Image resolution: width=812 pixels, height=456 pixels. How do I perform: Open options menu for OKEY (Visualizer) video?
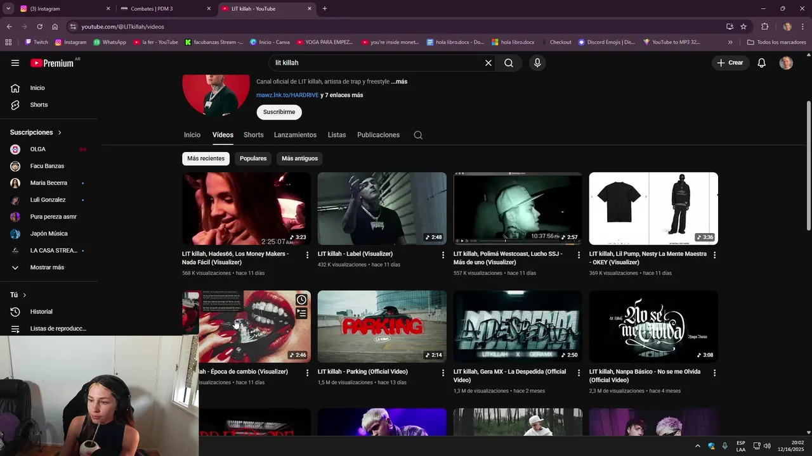coord(715,255)
